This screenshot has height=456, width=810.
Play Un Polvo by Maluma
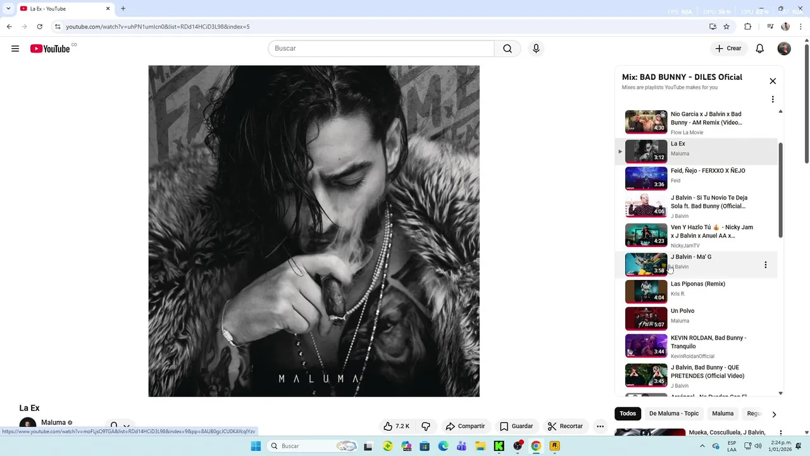pyautogui.click(x=696, y=319)
